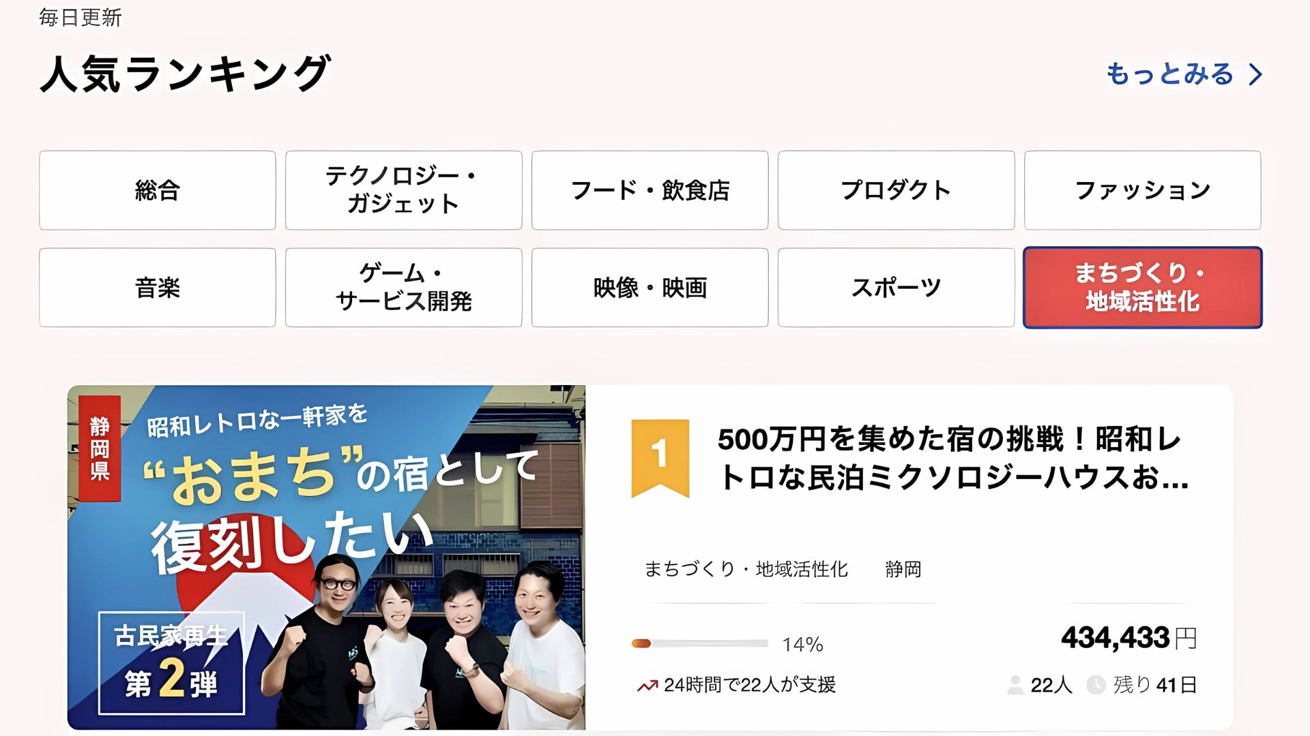
Task: Open the 500万円を集めた宿の挑戦 project title
Action: point(953,458)
